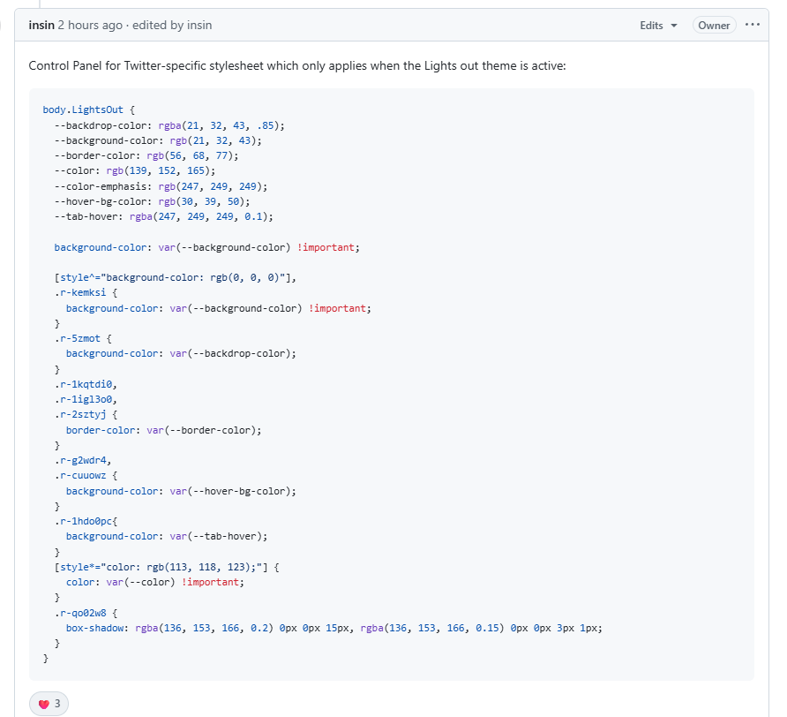Click the '--tab-hover: rgba(247, 249, 249, 0.1)' line
The height and width of the screenshot is (717, 787).
click(164, 216)
